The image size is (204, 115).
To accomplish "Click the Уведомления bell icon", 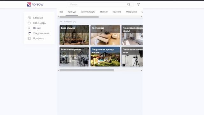I will tap(29, 33).
